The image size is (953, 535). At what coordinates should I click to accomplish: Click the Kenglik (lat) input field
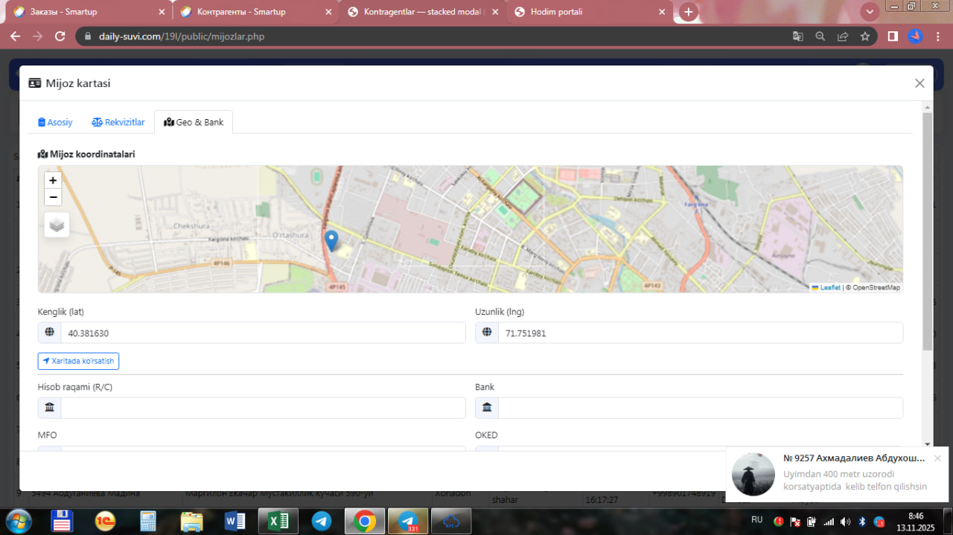click(262, 333)
